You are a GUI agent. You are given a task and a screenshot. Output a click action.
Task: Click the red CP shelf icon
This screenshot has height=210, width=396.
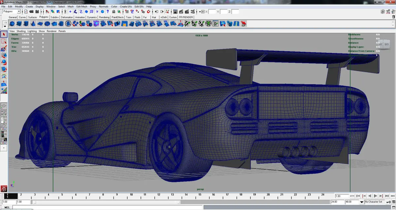(244, 24)
